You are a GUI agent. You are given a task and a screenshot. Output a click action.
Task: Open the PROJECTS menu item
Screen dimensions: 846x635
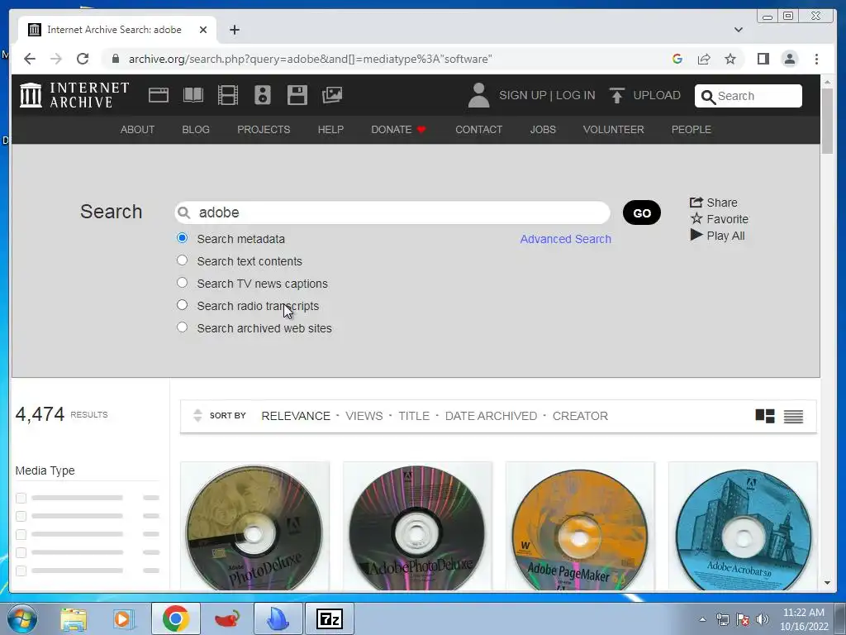coord(264,130)
